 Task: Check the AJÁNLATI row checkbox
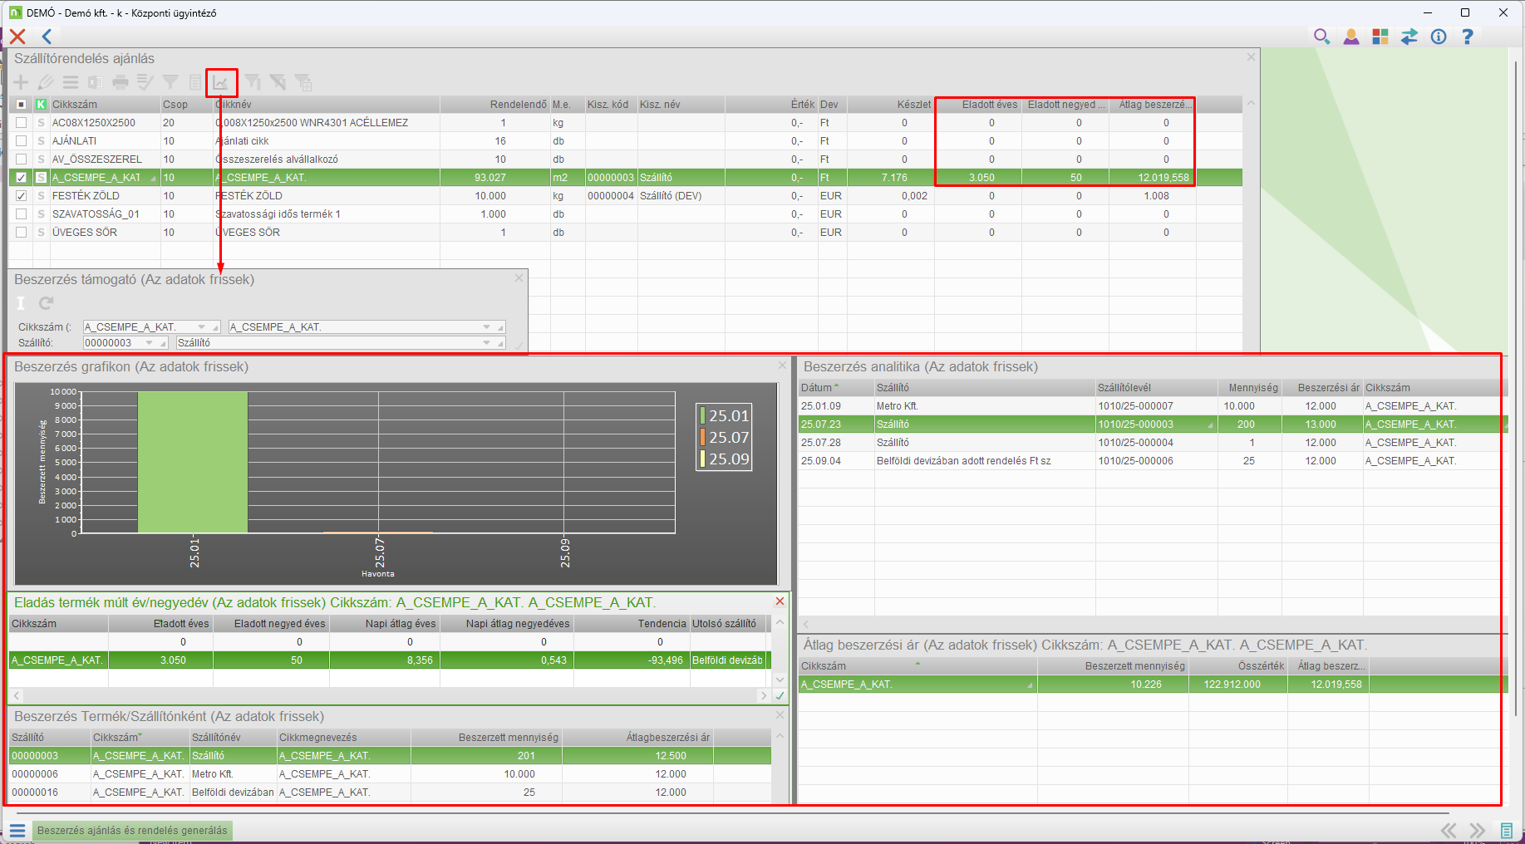pyautogui.click(x=22, y=141)
